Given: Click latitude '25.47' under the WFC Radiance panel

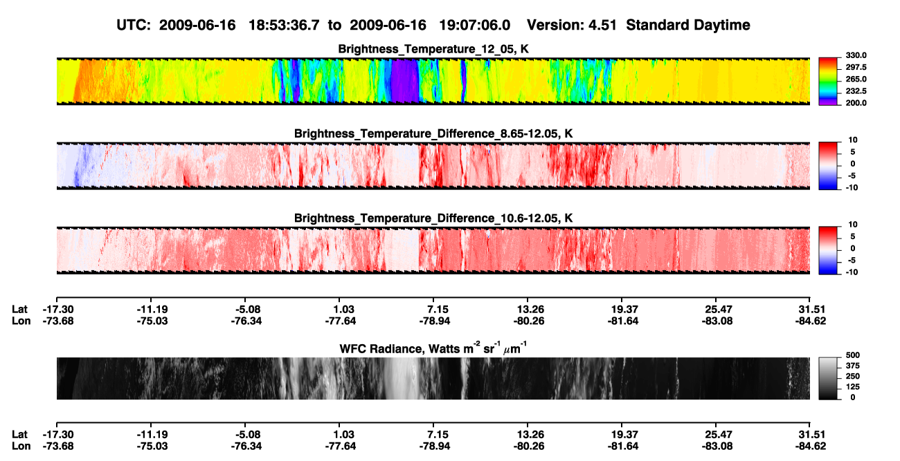Looking at the screenshot, I should [x=718, y=434].
